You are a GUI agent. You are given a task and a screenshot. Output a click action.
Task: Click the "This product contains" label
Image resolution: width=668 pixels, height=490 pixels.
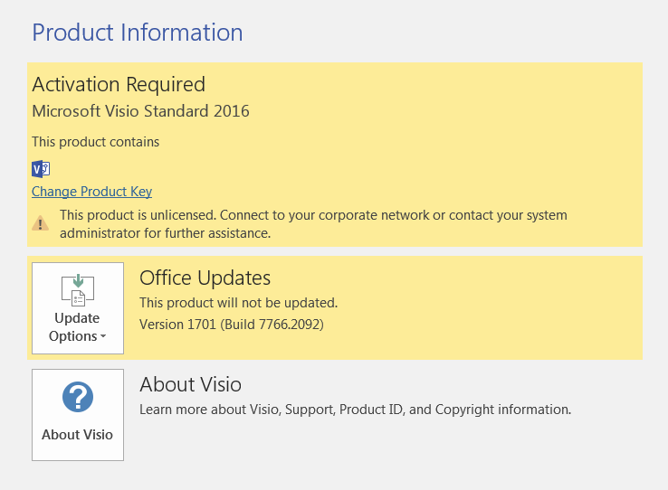tap(95, 142)
